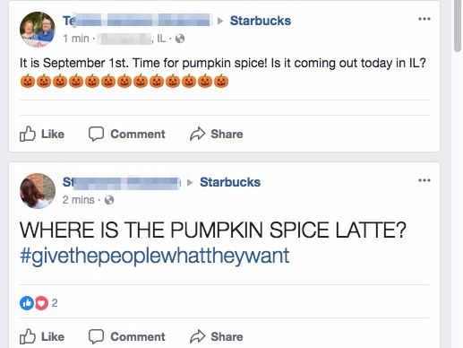Open options menu on the second post

tap(424, 180)
